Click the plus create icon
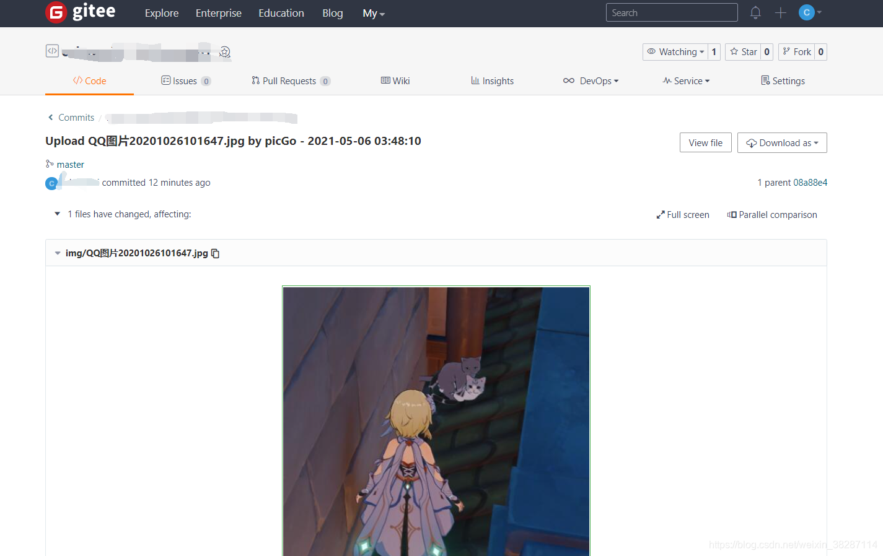This screenshot has height=556, width=883. (x=780, y=12)
